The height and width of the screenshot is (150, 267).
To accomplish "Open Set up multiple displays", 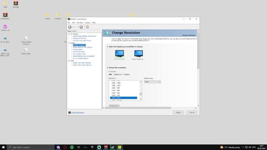I will coord(81,58).
